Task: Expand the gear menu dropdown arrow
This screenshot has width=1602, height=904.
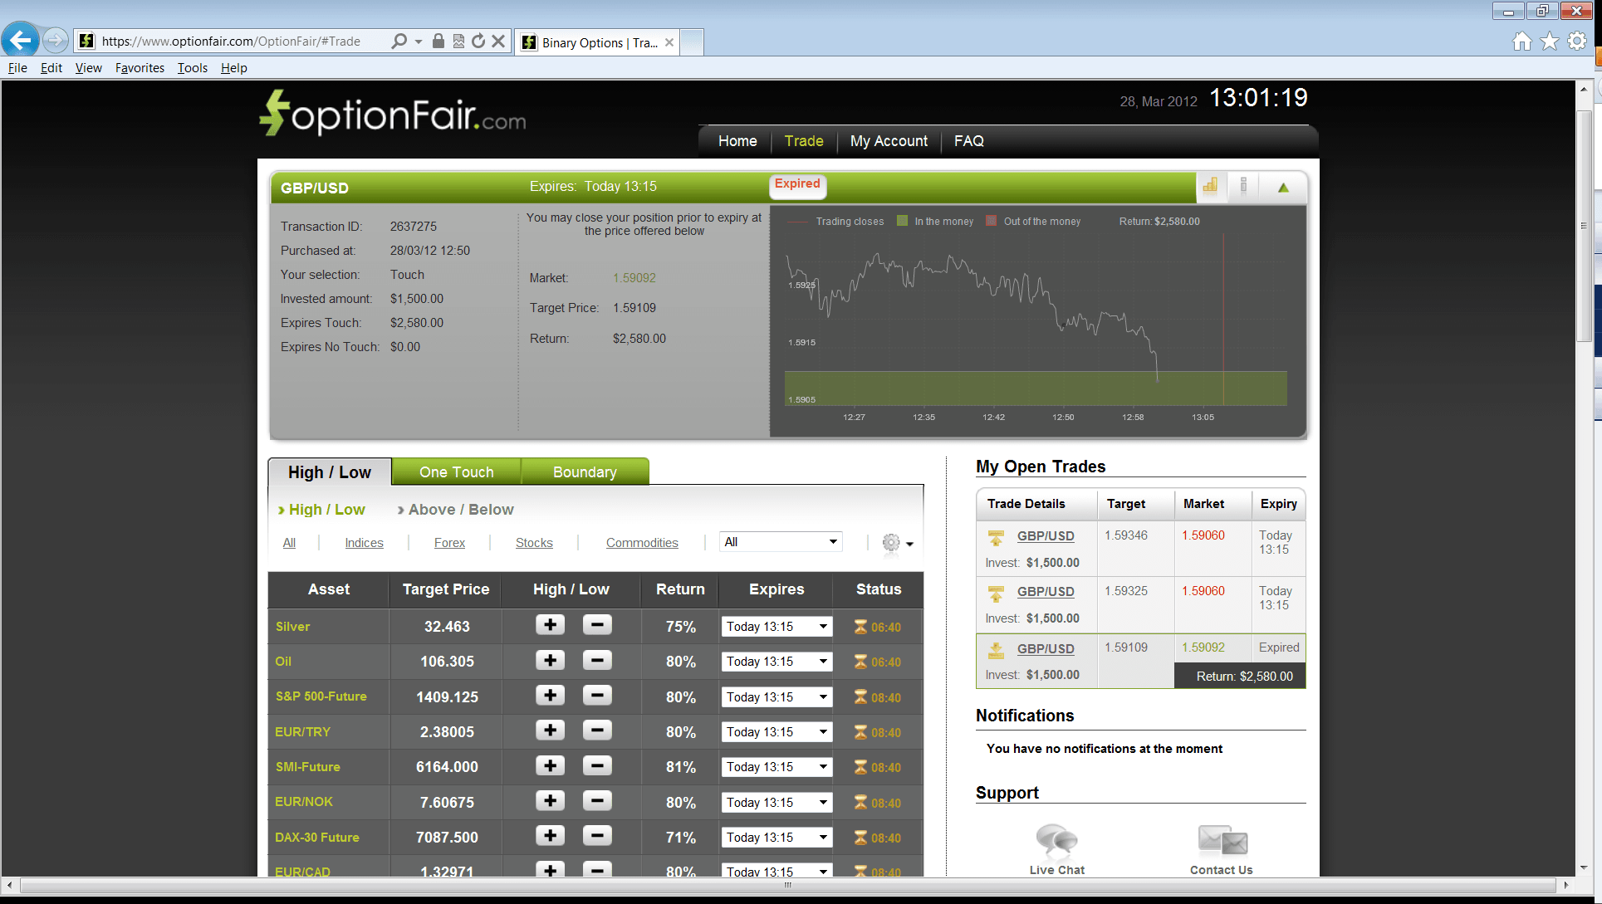Action: pos(910,545)
